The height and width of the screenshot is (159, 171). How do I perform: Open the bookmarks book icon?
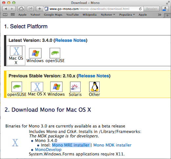click(5, 15)
